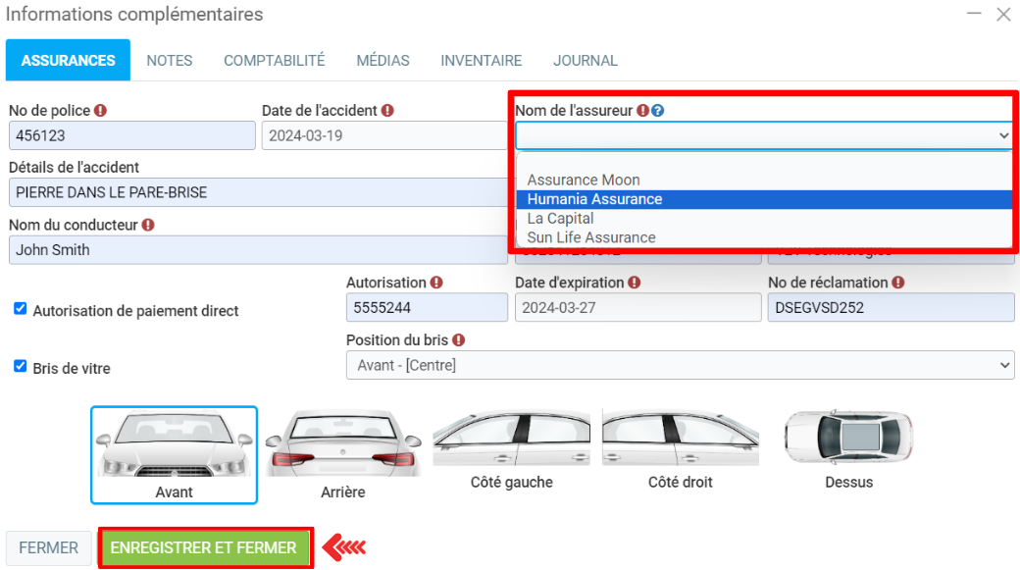Viewport: 1020px width, 570px height.
Task: Focus the Détails de l'accident field
Action: click(x=257, y=192)
